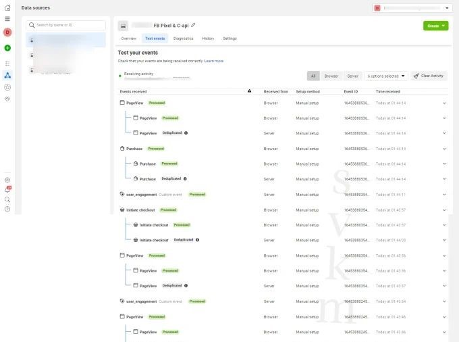Click the search by name or ID field

(x=66, y=25)
